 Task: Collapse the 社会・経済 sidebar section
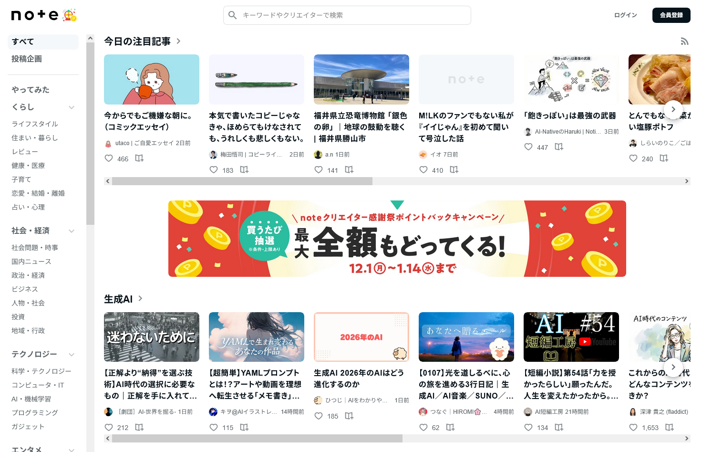pyautogui.click(x=72, y=231)
